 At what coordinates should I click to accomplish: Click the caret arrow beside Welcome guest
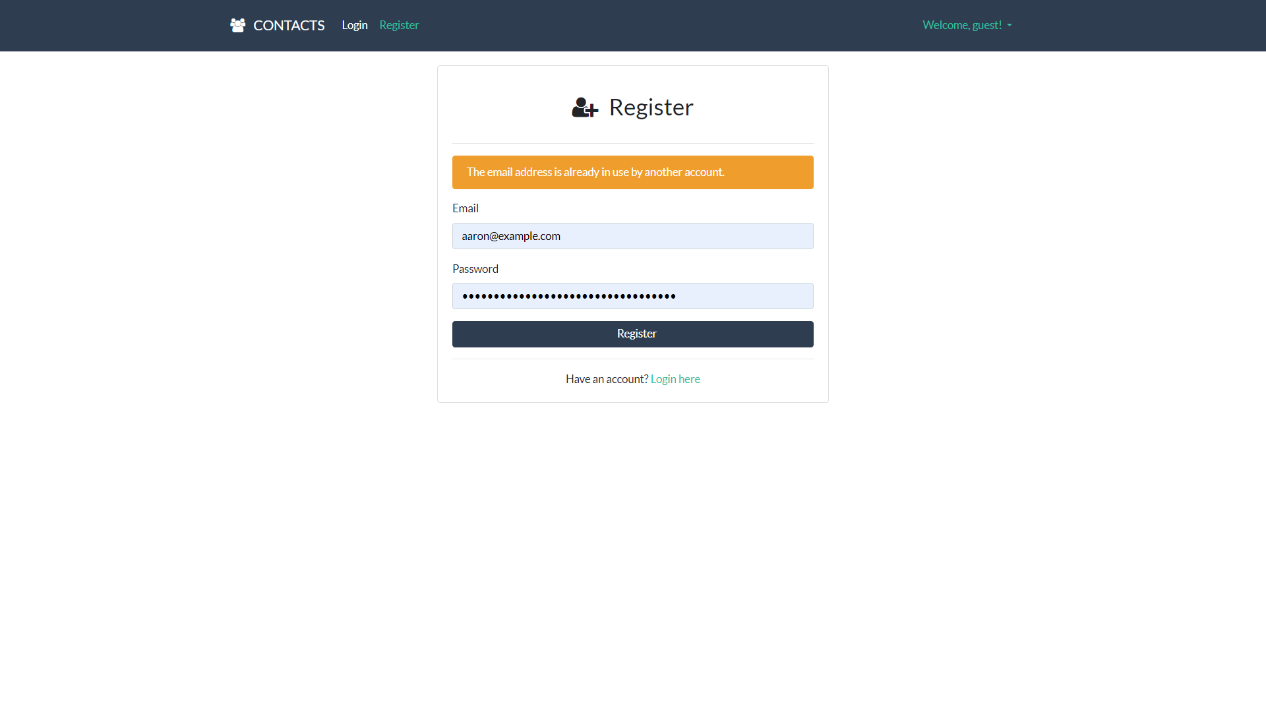point(1010,26)
